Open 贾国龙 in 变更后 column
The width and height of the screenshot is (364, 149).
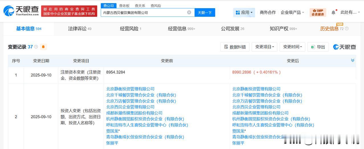pos(238,131)
